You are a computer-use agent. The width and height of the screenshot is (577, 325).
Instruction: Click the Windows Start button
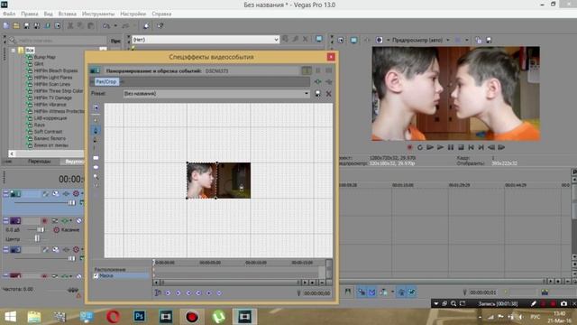point(10,317)
